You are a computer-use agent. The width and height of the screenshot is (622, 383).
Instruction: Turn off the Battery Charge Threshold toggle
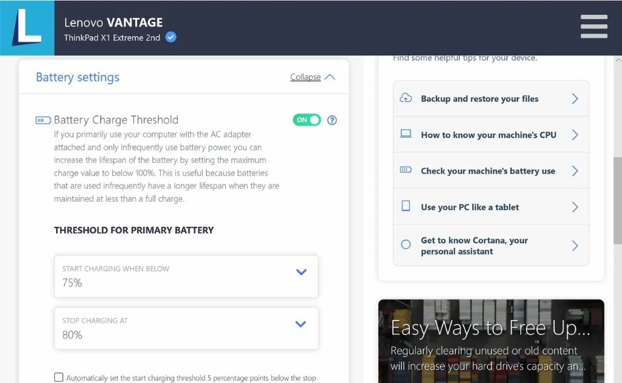click(x=307, y=120)
